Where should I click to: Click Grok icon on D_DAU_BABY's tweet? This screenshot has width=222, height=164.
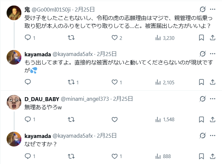point(203,98)
